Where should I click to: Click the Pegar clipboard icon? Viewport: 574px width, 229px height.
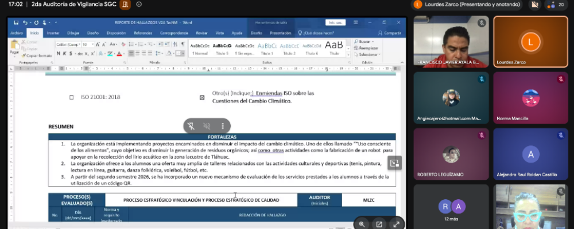(x=15, y=45)
